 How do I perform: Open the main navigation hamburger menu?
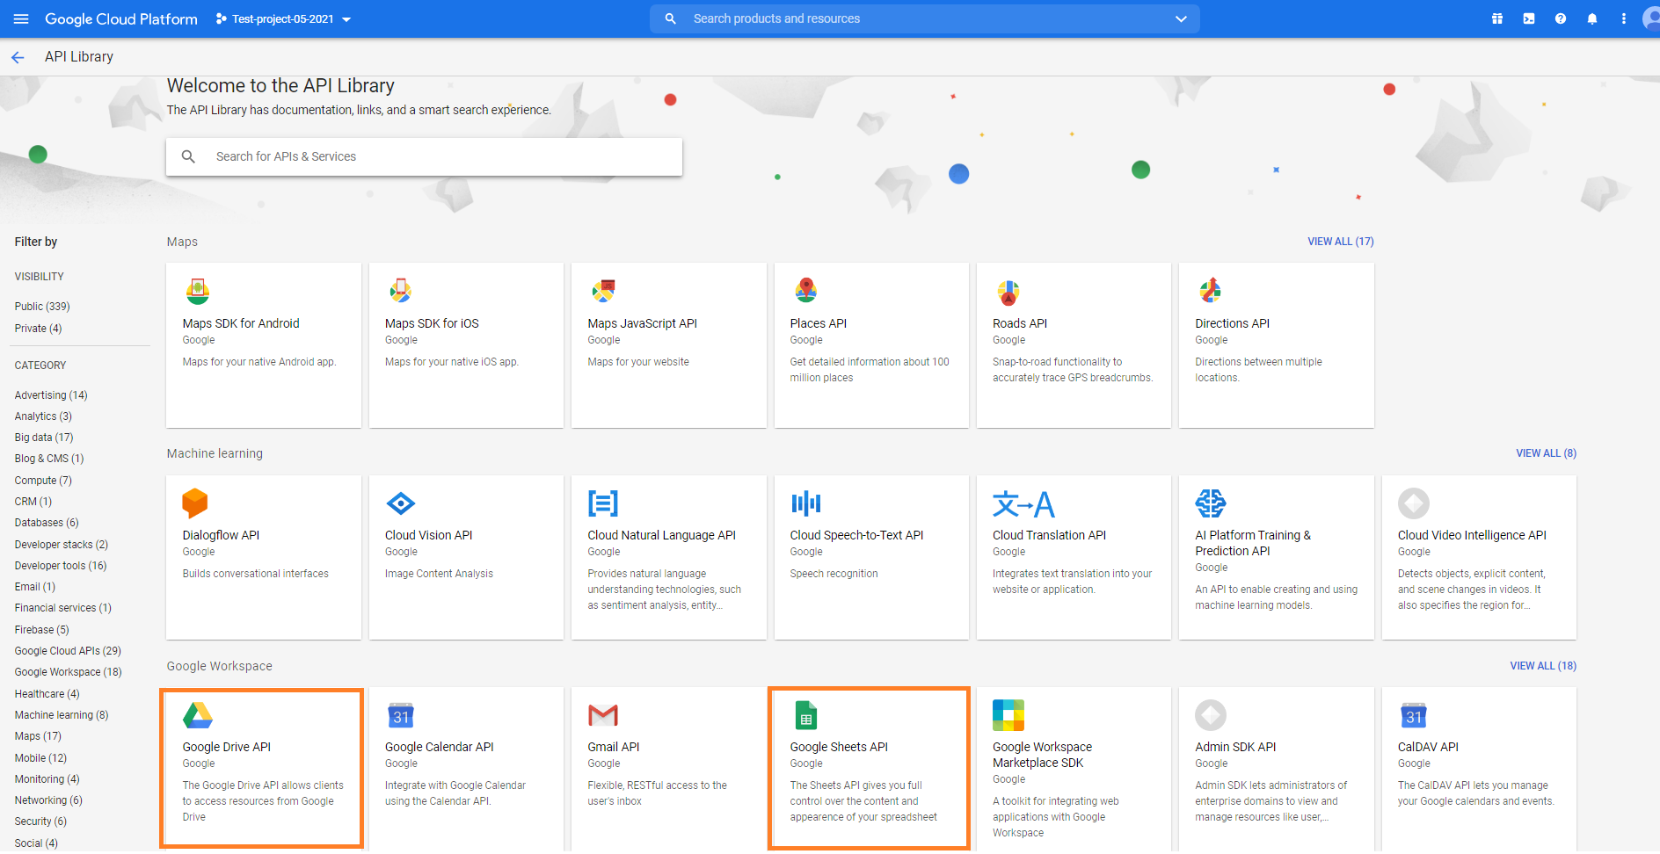[x=21, y=18]
